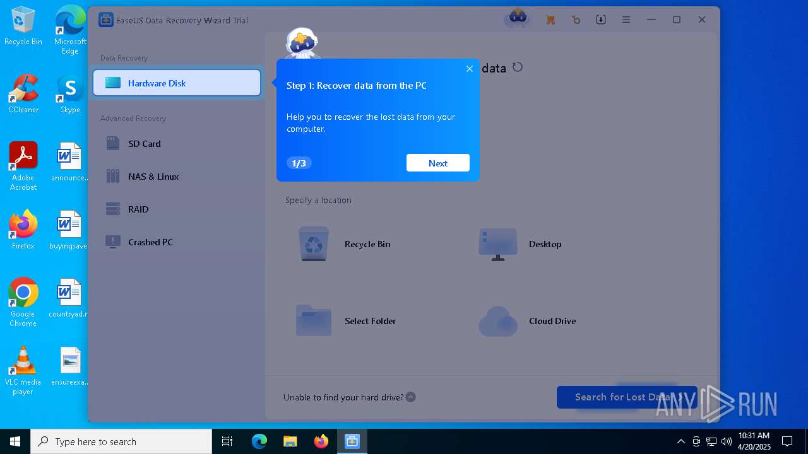
Task: Choose Desktop as scan location
Action: (x=521, y=244)
